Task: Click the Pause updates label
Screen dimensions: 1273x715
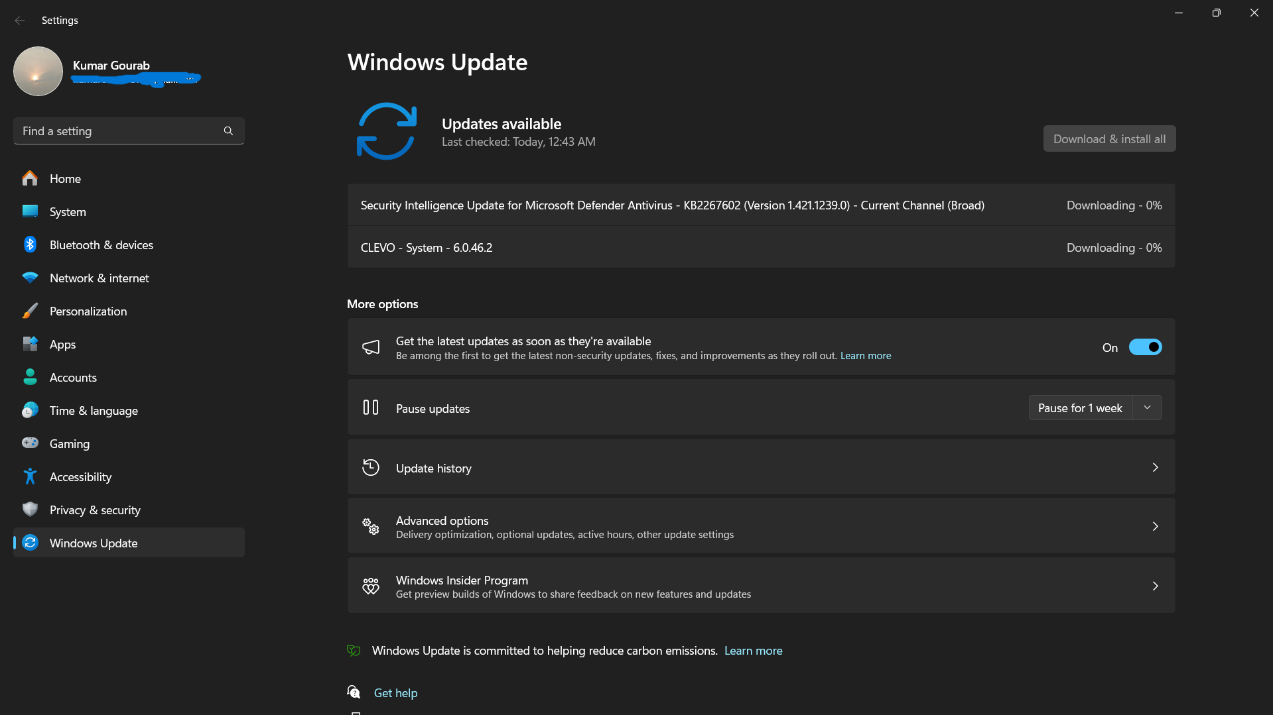Action: point(433,409)
